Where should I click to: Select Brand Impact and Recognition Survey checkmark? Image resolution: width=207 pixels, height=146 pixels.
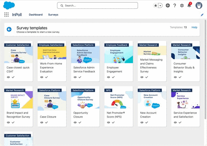13,122
